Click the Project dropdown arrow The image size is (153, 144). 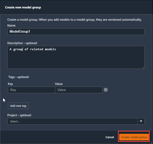(x=141, y=121)
